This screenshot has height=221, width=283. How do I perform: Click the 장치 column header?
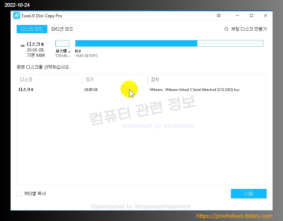tap(155, 79)
